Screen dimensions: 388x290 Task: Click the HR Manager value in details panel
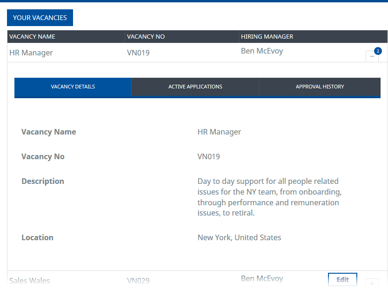pos(219,132)
